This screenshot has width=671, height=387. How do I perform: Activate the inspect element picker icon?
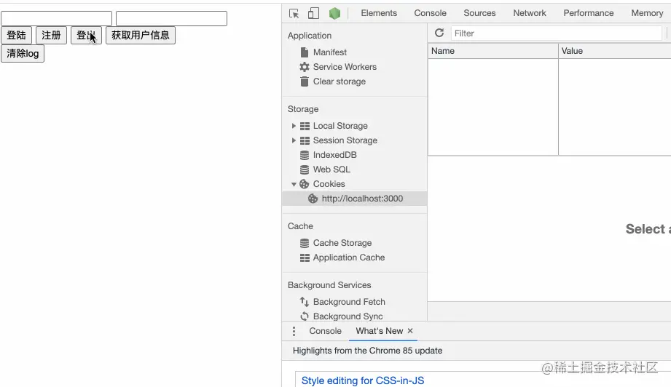tap(294, 13)
